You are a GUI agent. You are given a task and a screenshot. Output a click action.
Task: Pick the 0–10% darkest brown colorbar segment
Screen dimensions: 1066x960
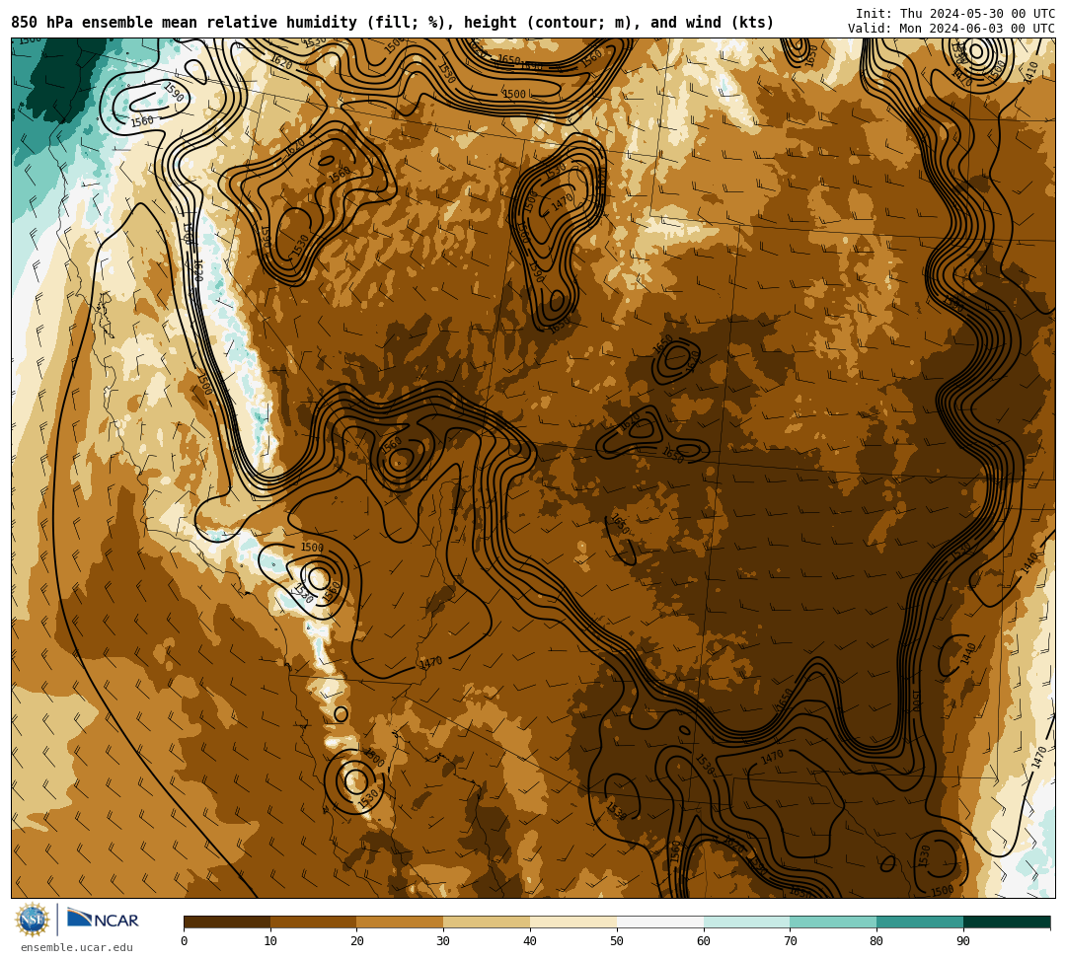(x=227, y=922)
